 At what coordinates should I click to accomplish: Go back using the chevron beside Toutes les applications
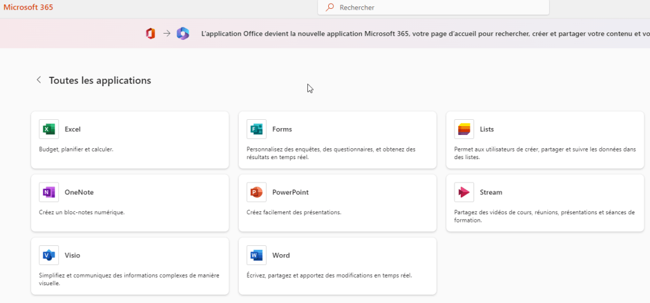point(39,81)
